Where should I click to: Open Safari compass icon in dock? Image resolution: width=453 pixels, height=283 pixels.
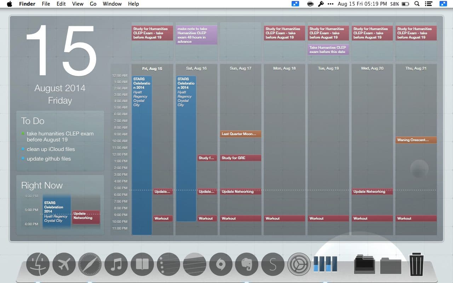90,264
